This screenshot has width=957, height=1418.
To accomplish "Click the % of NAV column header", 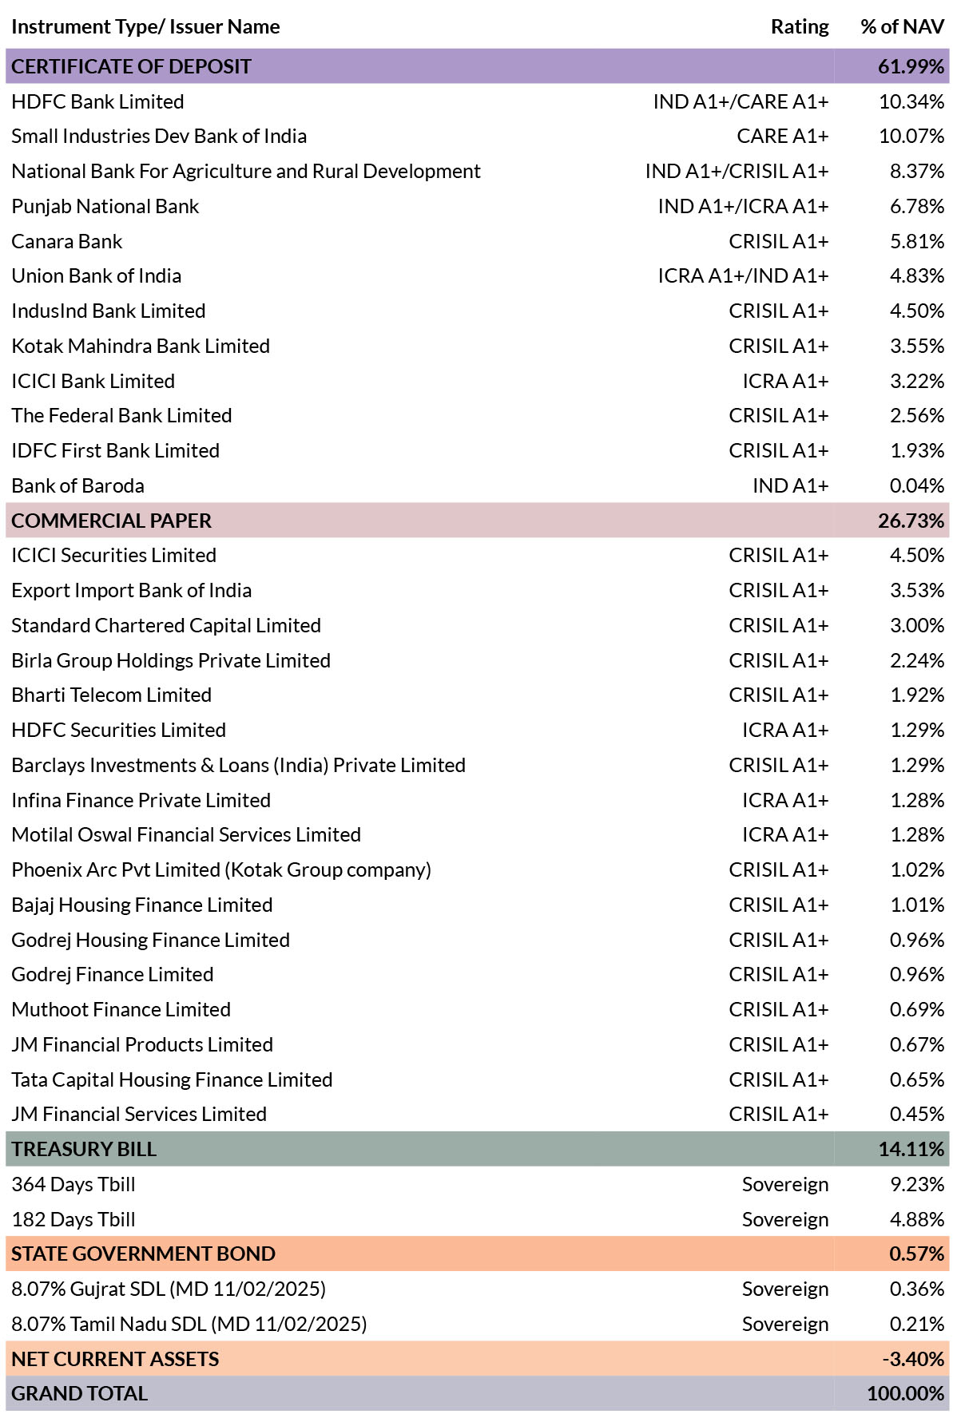I will point(902,26).
